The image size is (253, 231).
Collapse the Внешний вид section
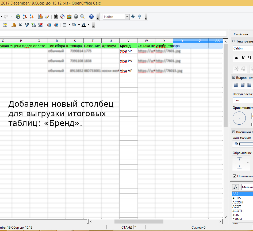[x=233, y=132]
